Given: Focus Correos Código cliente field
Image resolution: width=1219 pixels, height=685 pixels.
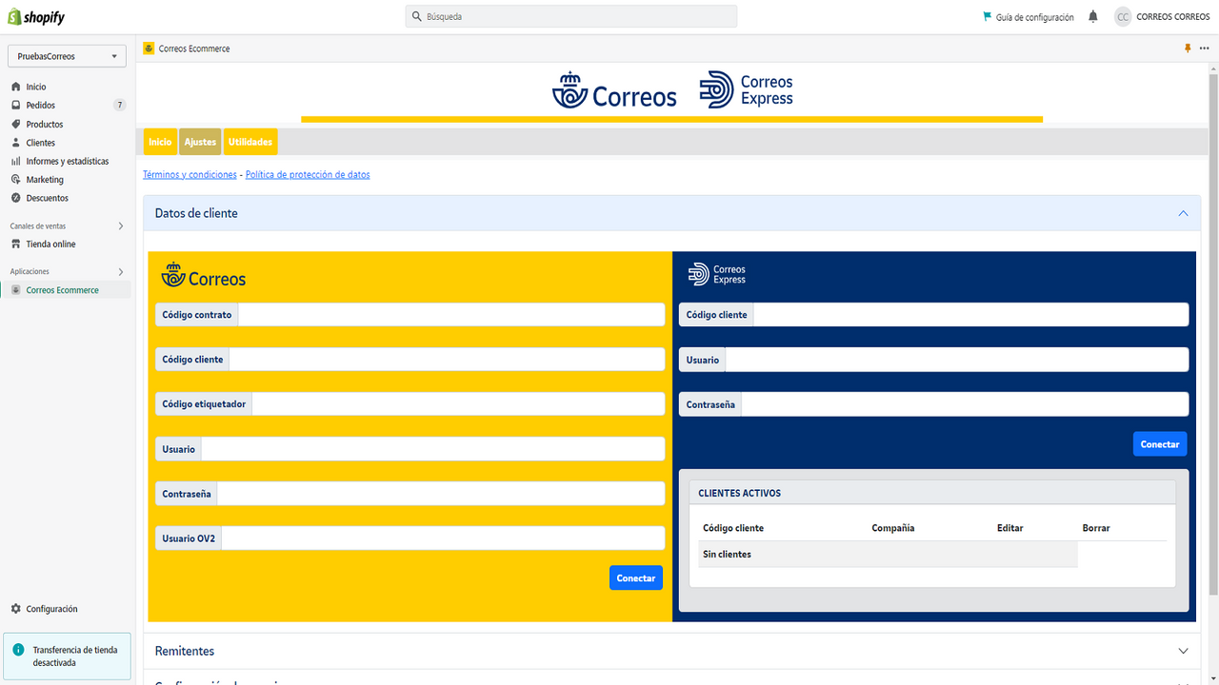Looking at the screenshot, I should (x=447, y=360).
